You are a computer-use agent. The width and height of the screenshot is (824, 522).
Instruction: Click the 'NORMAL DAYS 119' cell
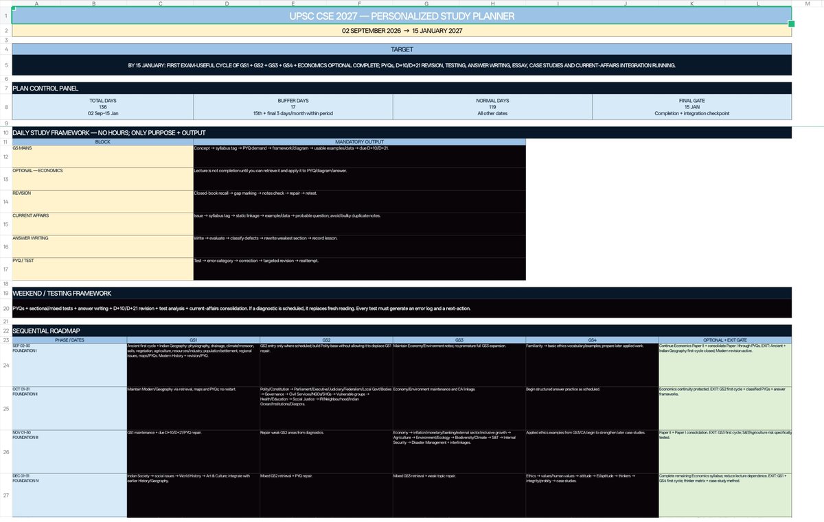tap(492, 107)
